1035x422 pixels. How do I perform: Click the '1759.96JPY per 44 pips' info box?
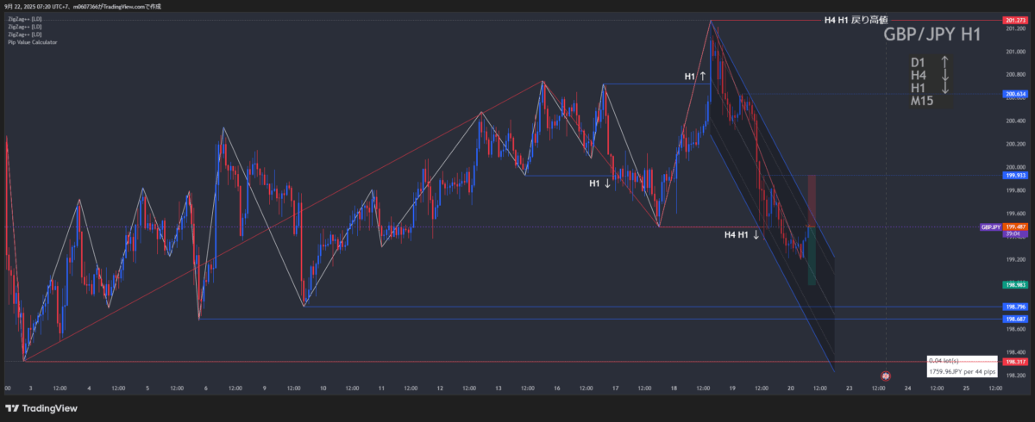962,371
